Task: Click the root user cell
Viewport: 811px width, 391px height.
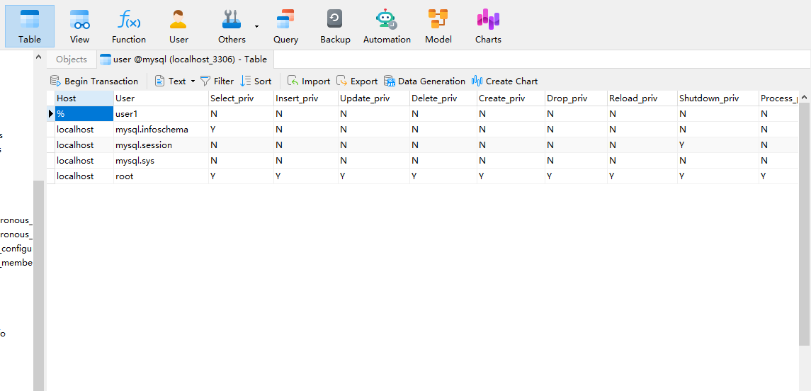Action: (x=161, y=176)
